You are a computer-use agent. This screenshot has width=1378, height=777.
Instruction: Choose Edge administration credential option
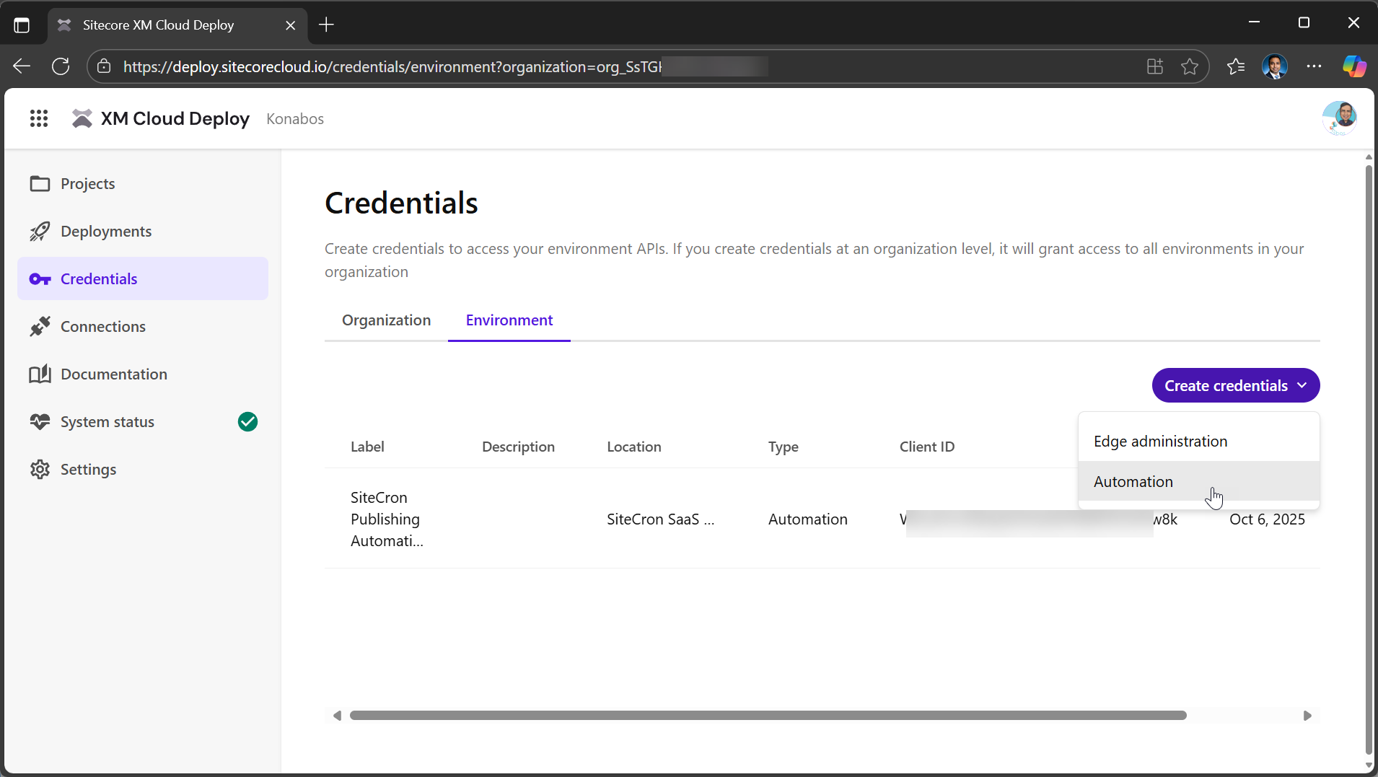[x=1160, y=442]
